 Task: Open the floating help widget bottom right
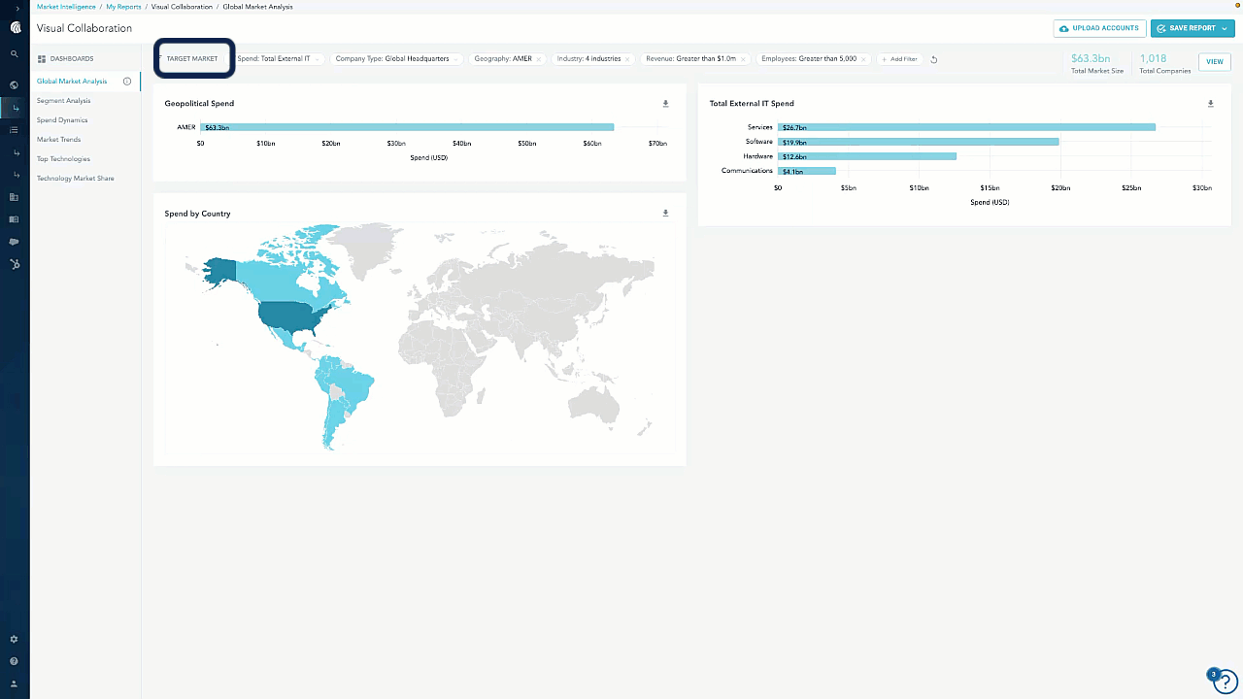tap(1225, 682)
